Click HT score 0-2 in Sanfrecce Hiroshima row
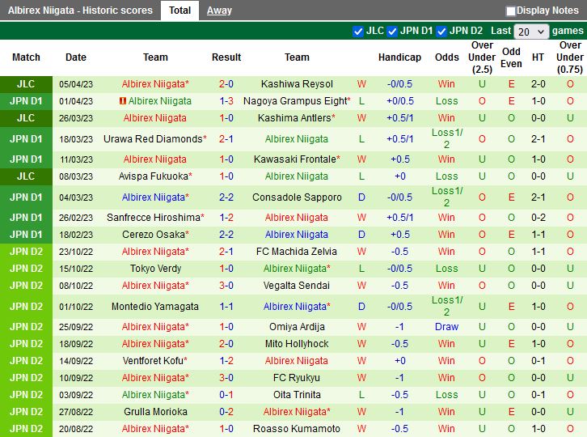 (538, 218)
